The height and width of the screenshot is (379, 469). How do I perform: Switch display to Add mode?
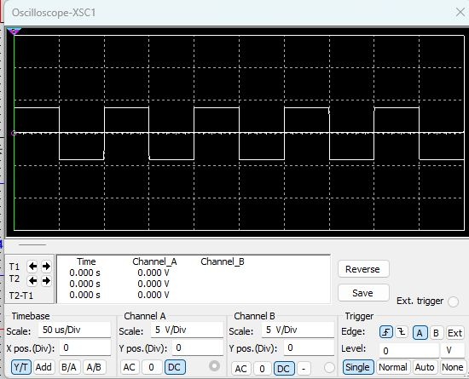pyautogui.click(x=43, y=367)
